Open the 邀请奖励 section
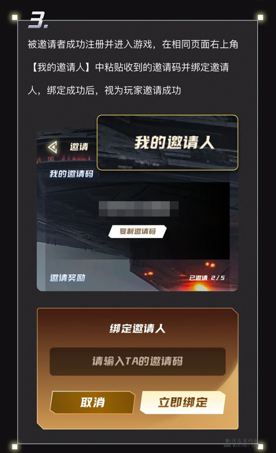Viewport: 276px width, 453px height. tap(68, 278)
